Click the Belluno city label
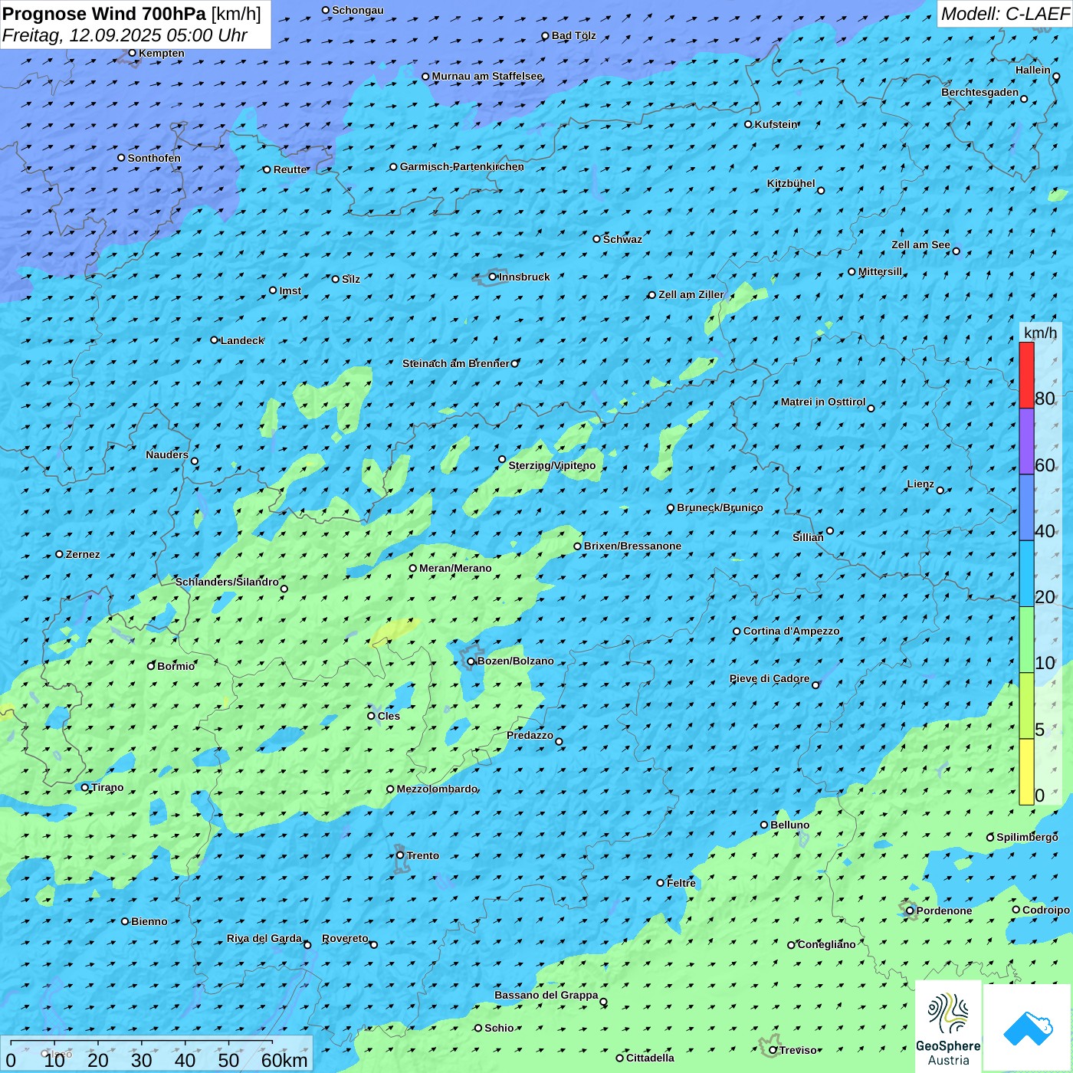 (x=790, y=825)
